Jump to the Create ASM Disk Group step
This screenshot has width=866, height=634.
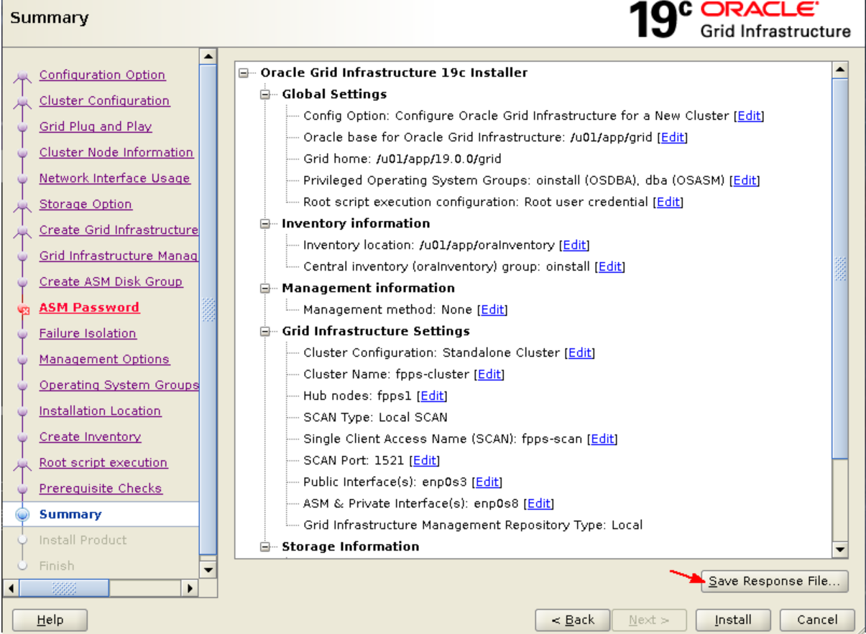tap(111, 281)
